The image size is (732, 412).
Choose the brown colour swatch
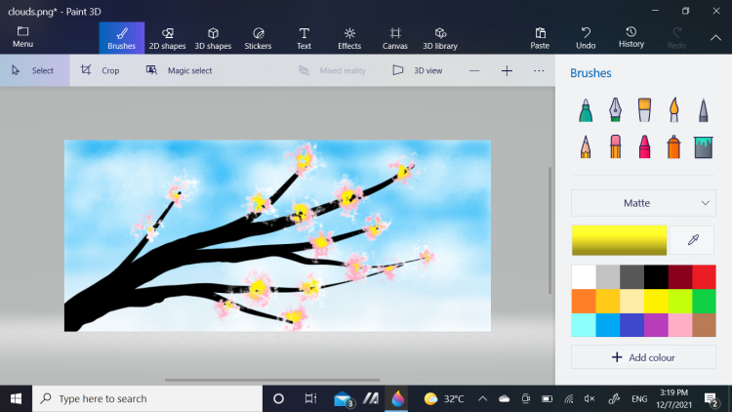[x=704, y=325]
